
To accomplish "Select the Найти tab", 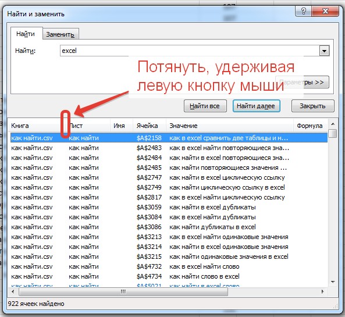I will pos(26,34).
